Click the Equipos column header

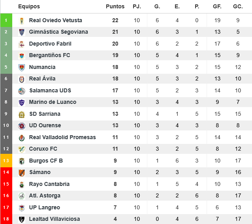[x=29, y=7]
